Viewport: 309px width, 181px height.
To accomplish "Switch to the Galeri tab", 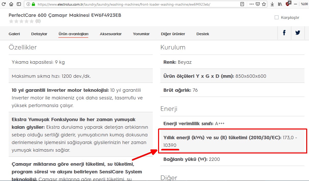I will click(14, 34).
